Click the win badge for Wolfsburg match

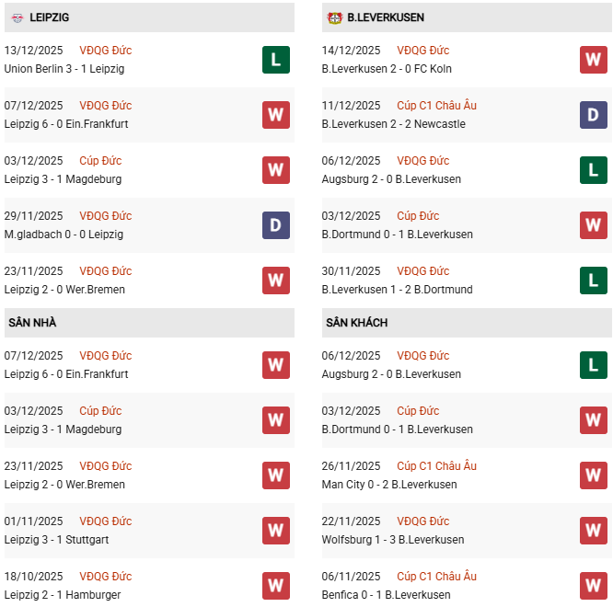click(594, 531)
